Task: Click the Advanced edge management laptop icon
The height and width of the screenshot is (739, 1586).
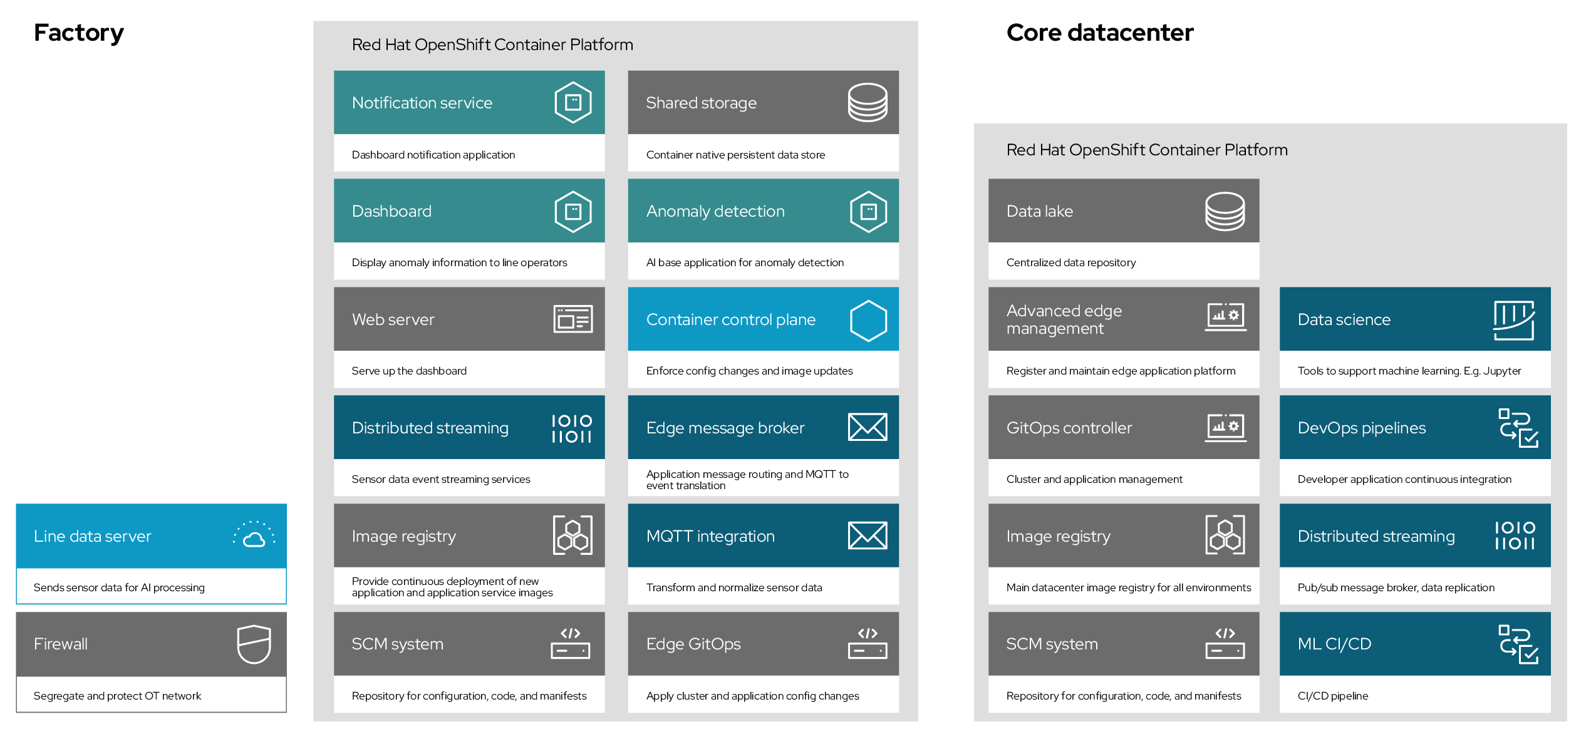Action: (1225, 317)
